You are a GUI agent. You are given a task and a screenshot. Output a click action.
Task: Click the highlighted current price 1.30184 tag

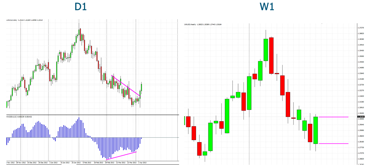361,117
